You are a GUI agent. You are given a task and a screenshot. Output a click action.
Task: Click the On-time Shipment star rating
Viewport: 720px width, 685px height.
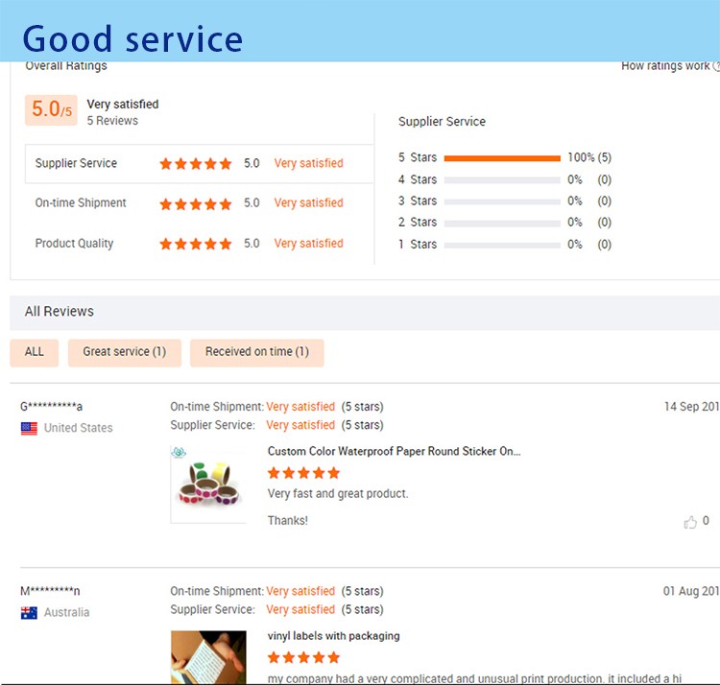tap(196, 203)
